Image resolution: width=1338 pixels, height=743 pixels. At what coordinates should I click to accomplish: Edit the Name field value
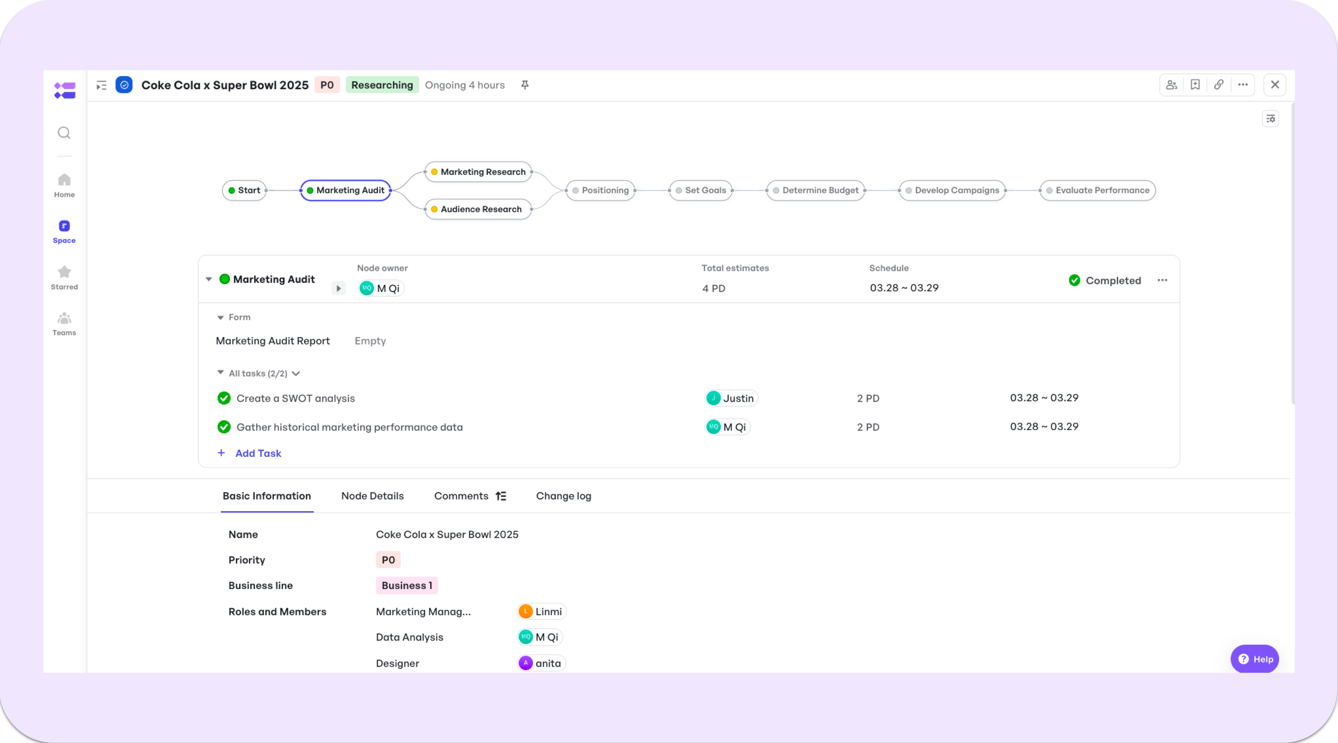coord(447,534)
